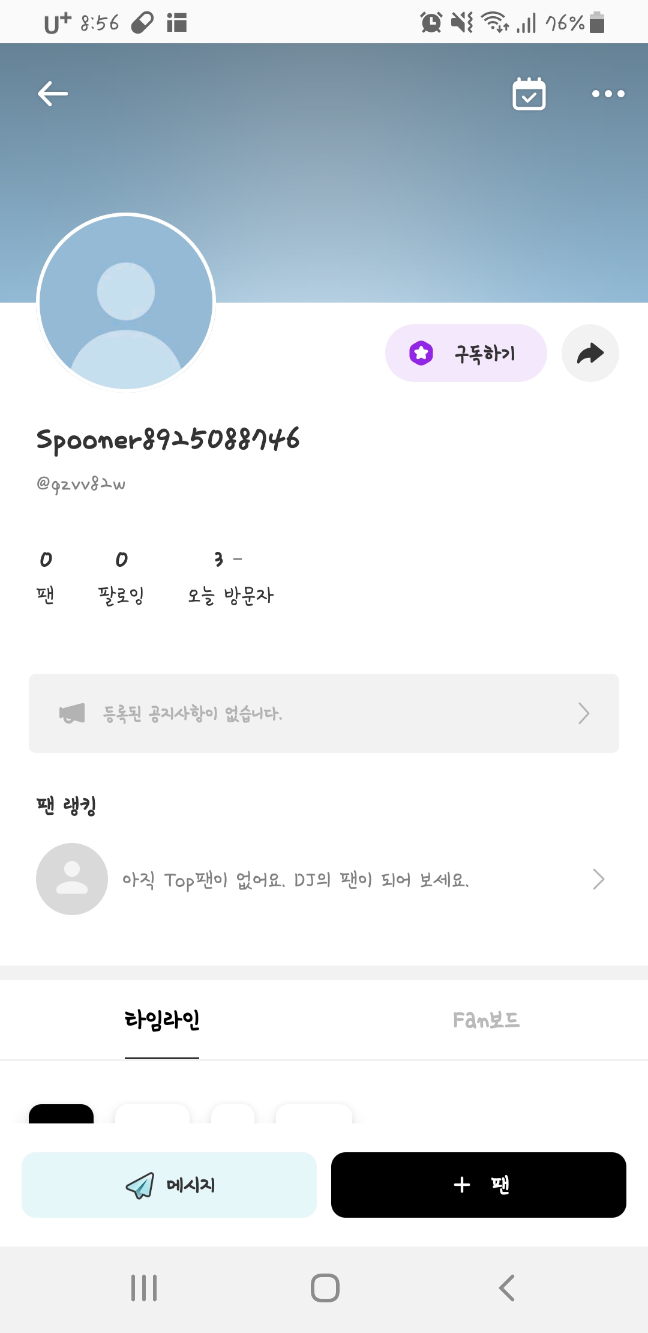Open the three-dot more options menu
The height and width of the screenshot is (1333, 648).
608,94
